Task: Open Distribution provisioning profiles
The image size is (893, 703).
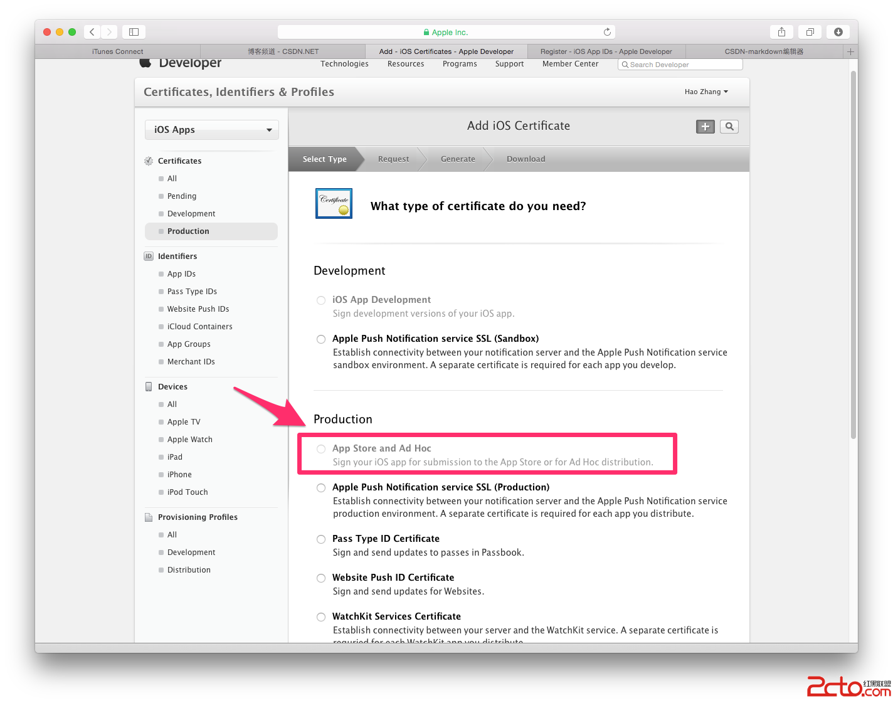Action: (189, 570)
